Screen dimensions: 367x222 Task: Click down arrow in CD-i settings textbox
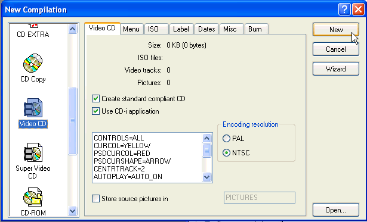click(206, 177)
